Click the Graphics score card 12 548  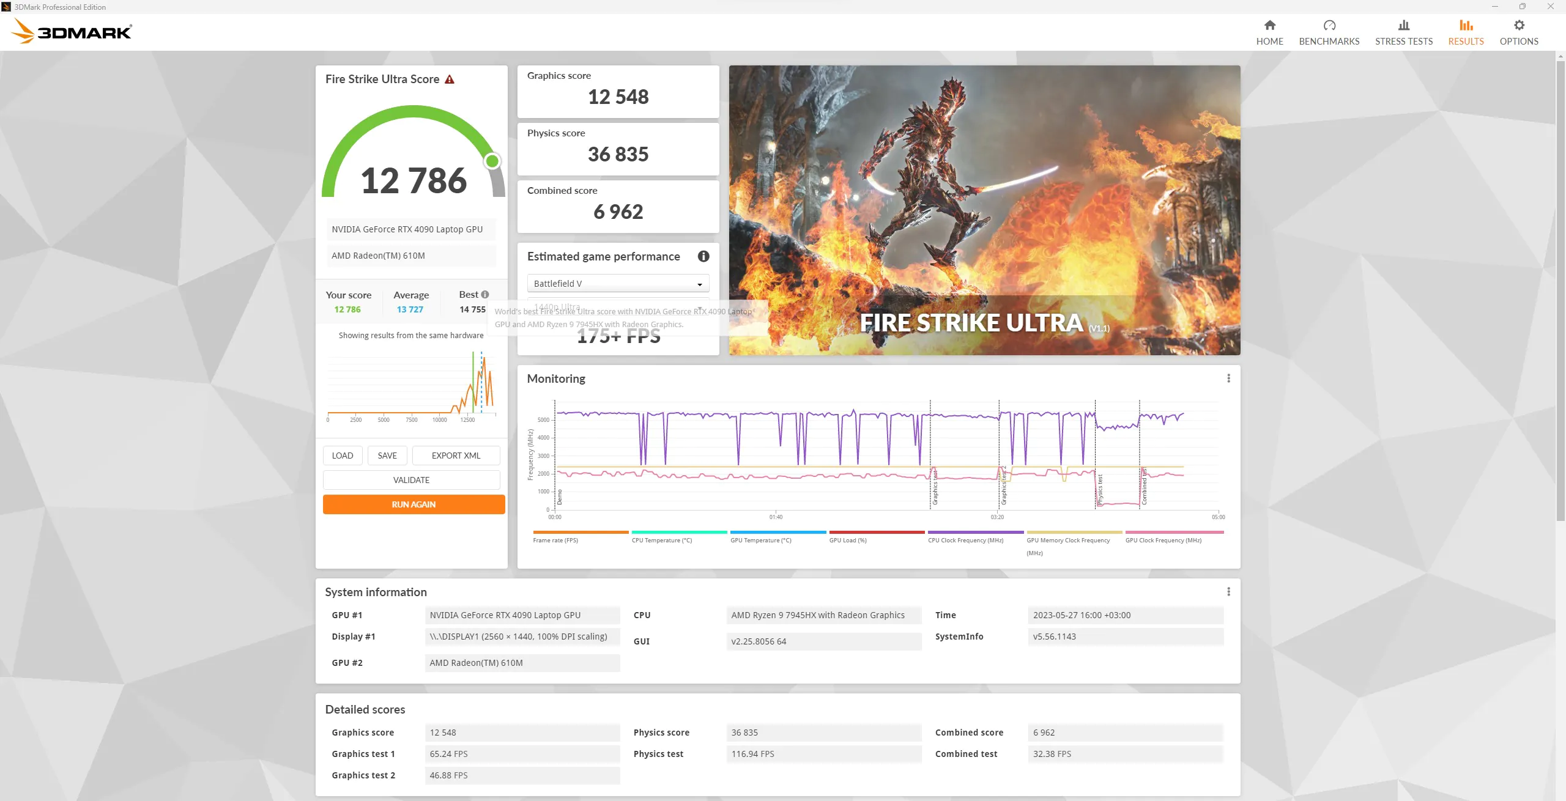(x=618, y=92)
